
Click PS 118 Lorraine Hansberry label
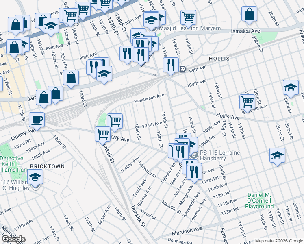[220, 155]
